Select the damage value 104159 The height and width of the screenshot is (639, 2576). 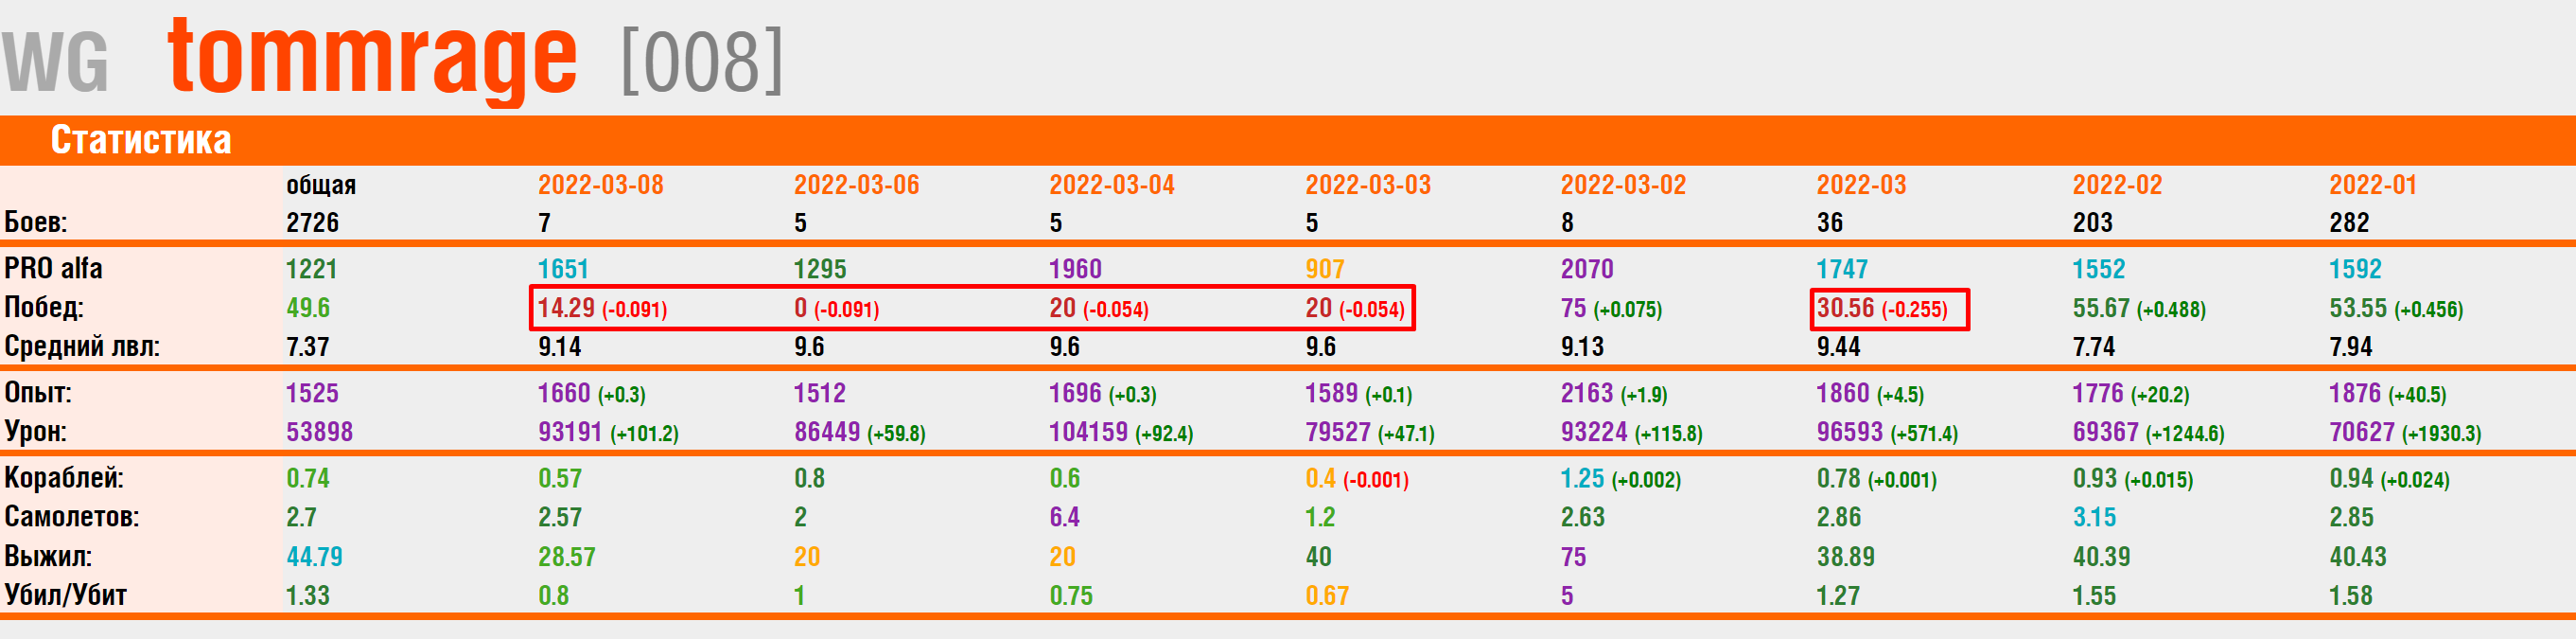point(1087,432)
